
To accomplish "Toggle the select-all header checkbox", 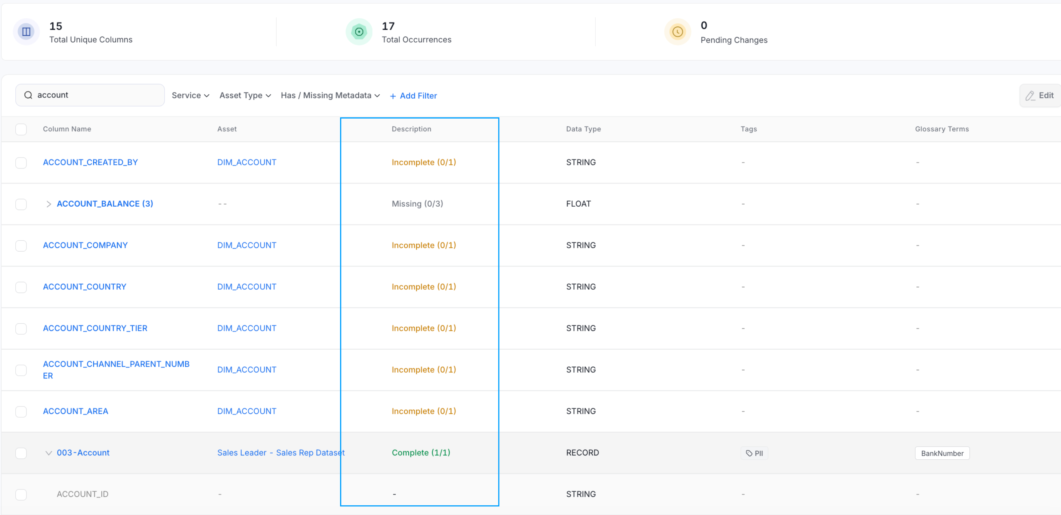I will 21,129.
